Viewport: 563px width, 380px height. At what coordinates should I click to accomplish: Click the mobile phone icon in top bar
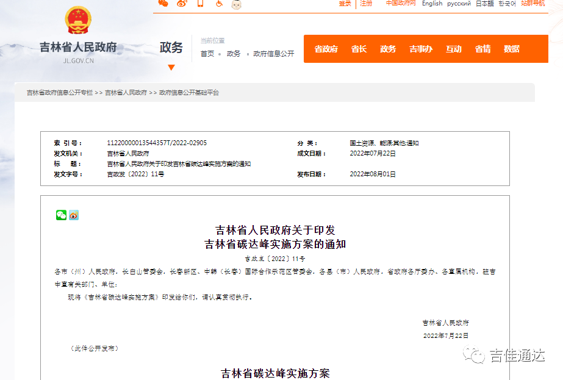coord(200,4)
